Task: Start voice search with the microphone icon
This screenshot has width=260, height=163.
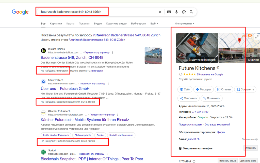Action: pos(176,12)
